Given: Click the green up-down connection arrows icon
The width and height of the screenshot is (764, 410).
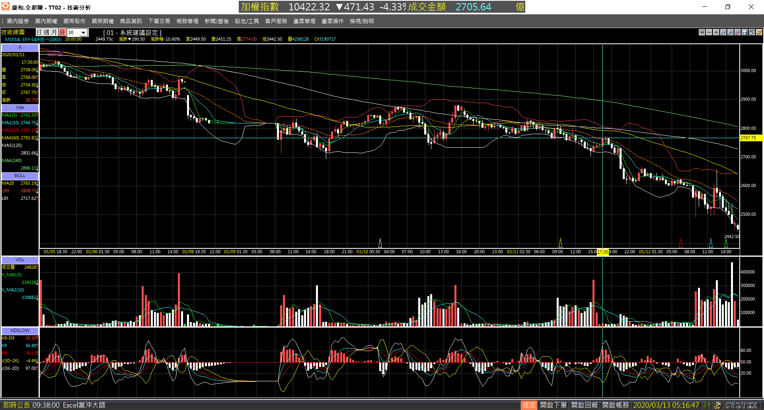Looking at the screenshot, I should tap(707, 405).
